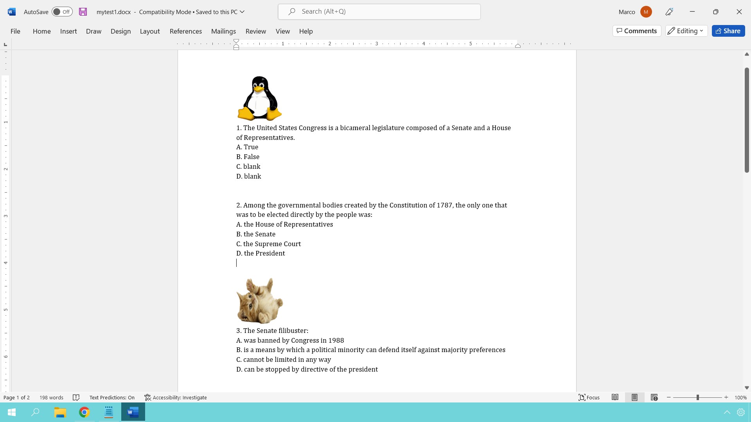Open the Mailings ribbon tab
This screenshot has height=422, width=751.
point(223,31)
